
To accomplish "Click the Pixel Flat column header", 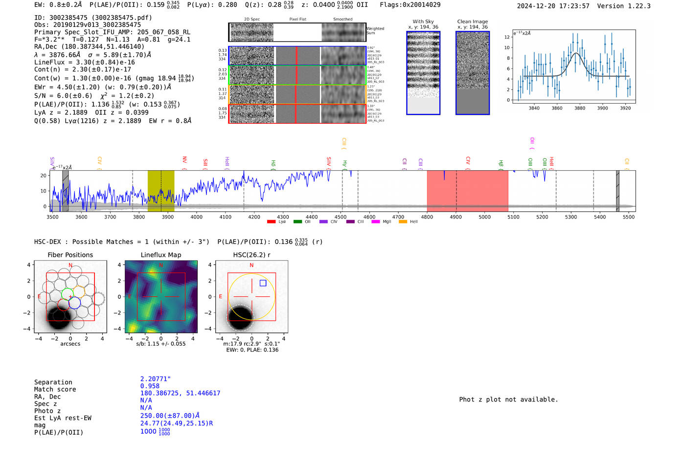I will [x=297, y=20].
